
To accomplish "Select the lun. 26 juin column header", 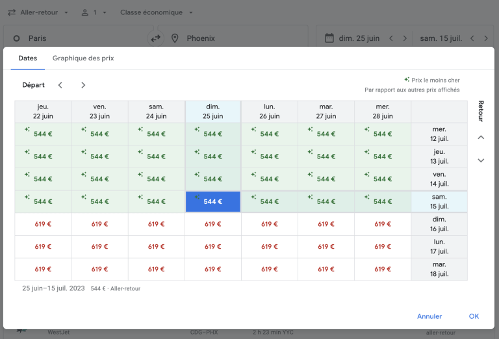I will (270, 112).
